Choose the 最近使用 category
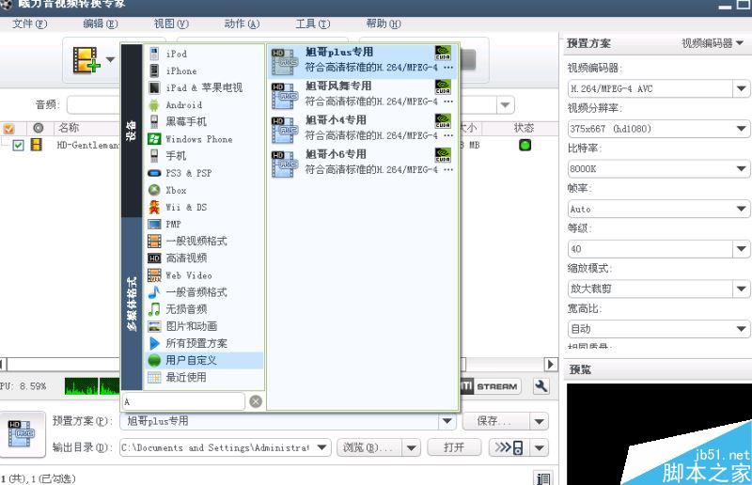Image resolution: width=752 pixels, height=485 pixels. tap(204, 378)
